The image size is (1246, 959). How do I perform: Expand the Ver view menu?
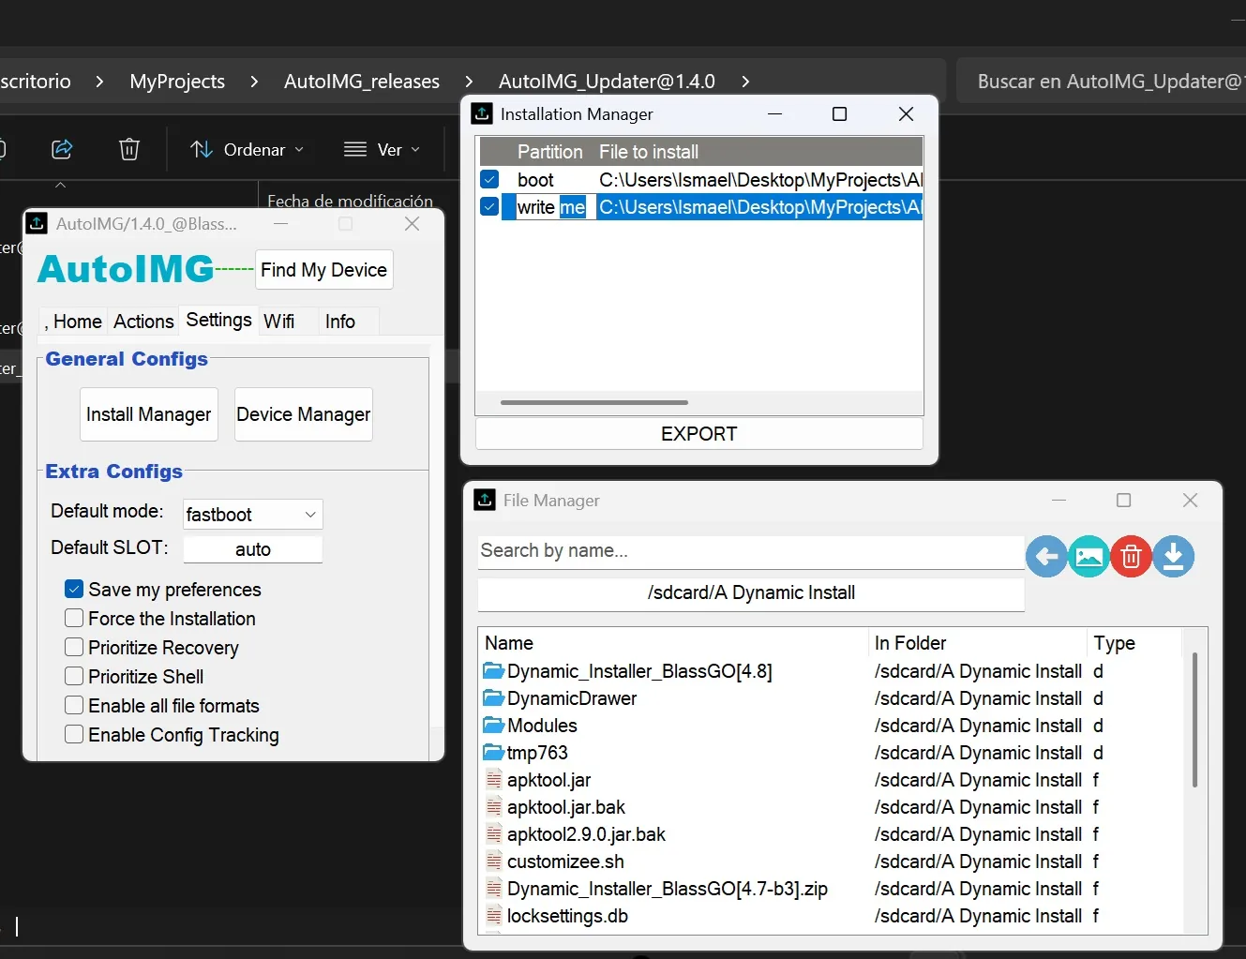382,150
